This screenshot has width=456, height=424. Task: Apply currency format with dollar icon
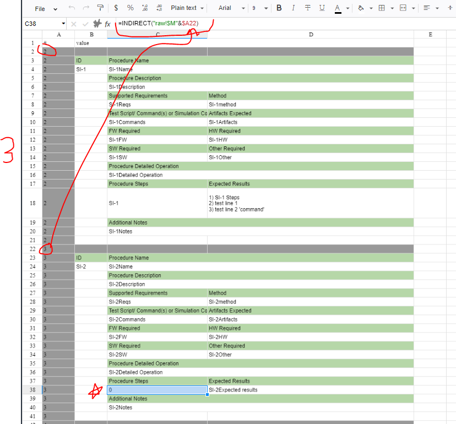(x=116, y=8)
